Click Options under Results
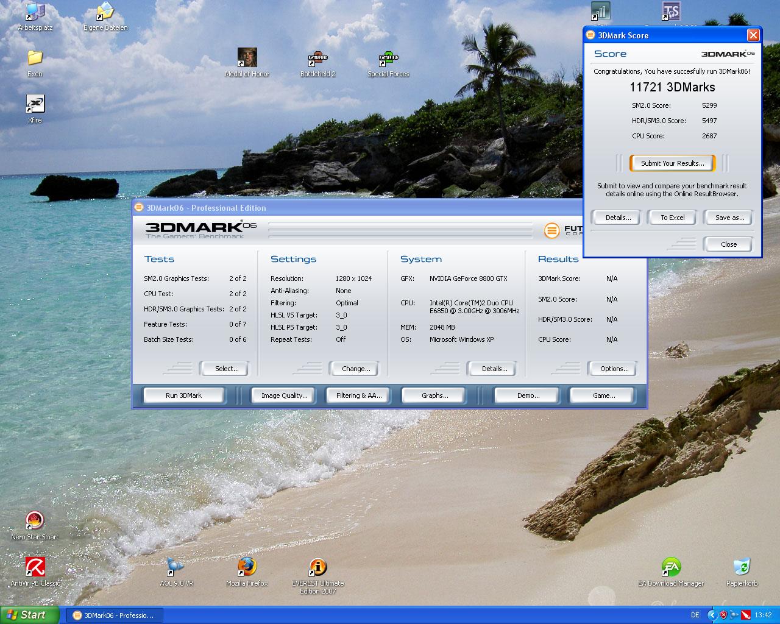 click(614, 369)
